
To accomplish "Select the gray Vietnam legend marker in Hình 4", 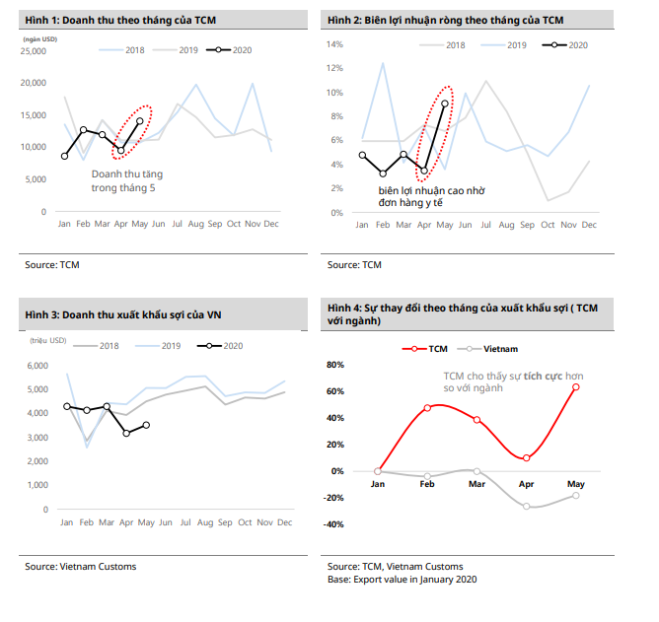I will point(473,349).
